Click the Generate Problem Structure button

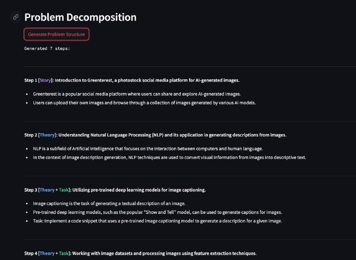[57, 34]
